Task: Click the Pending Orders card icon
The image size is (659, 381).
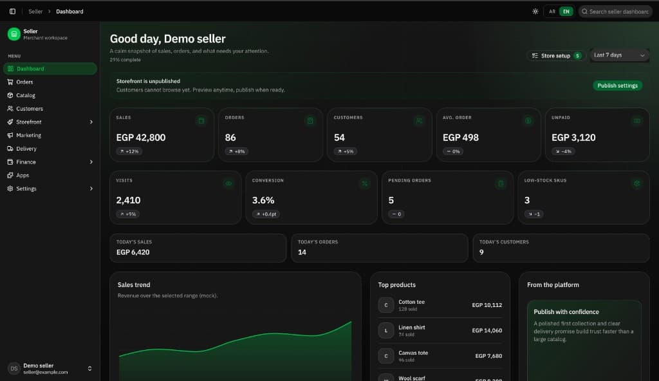Action: 501,183
